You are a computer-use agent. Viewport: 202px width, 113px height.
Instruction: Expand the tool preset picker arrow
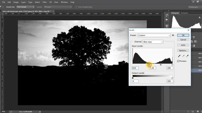click(x=3, y=7)
